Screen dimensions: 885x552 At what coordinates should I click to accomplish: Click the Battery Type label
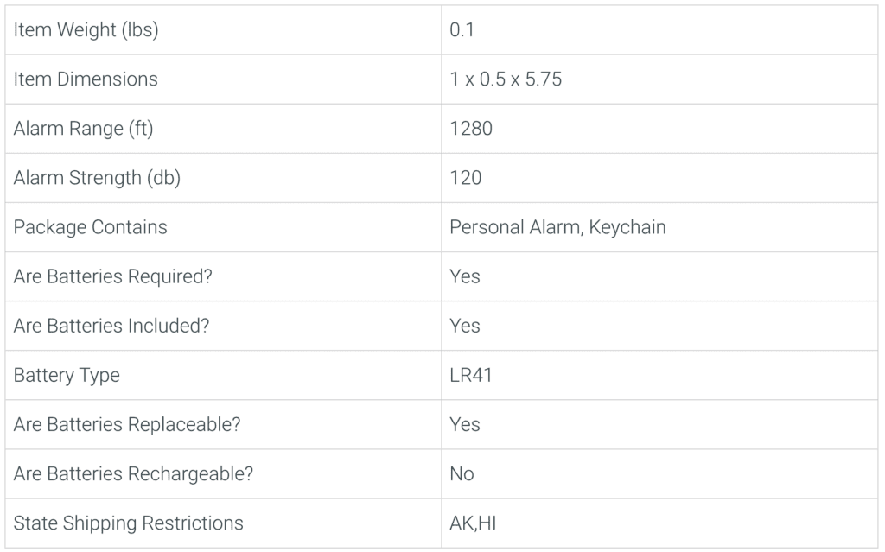click(67, 375)
